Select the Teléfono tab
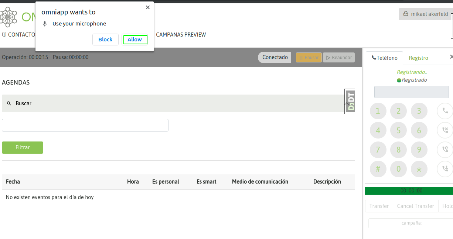The image size is (453, 239). pos(385,58)
